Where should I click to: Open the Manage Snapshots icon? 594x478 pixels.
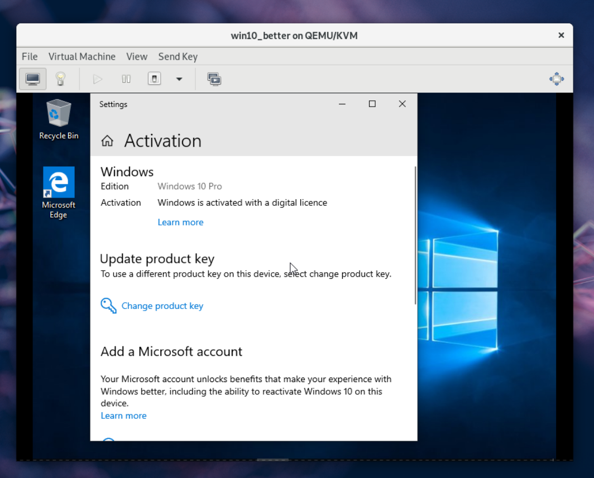(214, 79)
